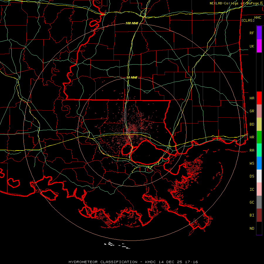This screenshot has height=264, width=264.
Task: Click the 100 NMI range ring label
Action: pyautogui.click(x=132, y=23)
